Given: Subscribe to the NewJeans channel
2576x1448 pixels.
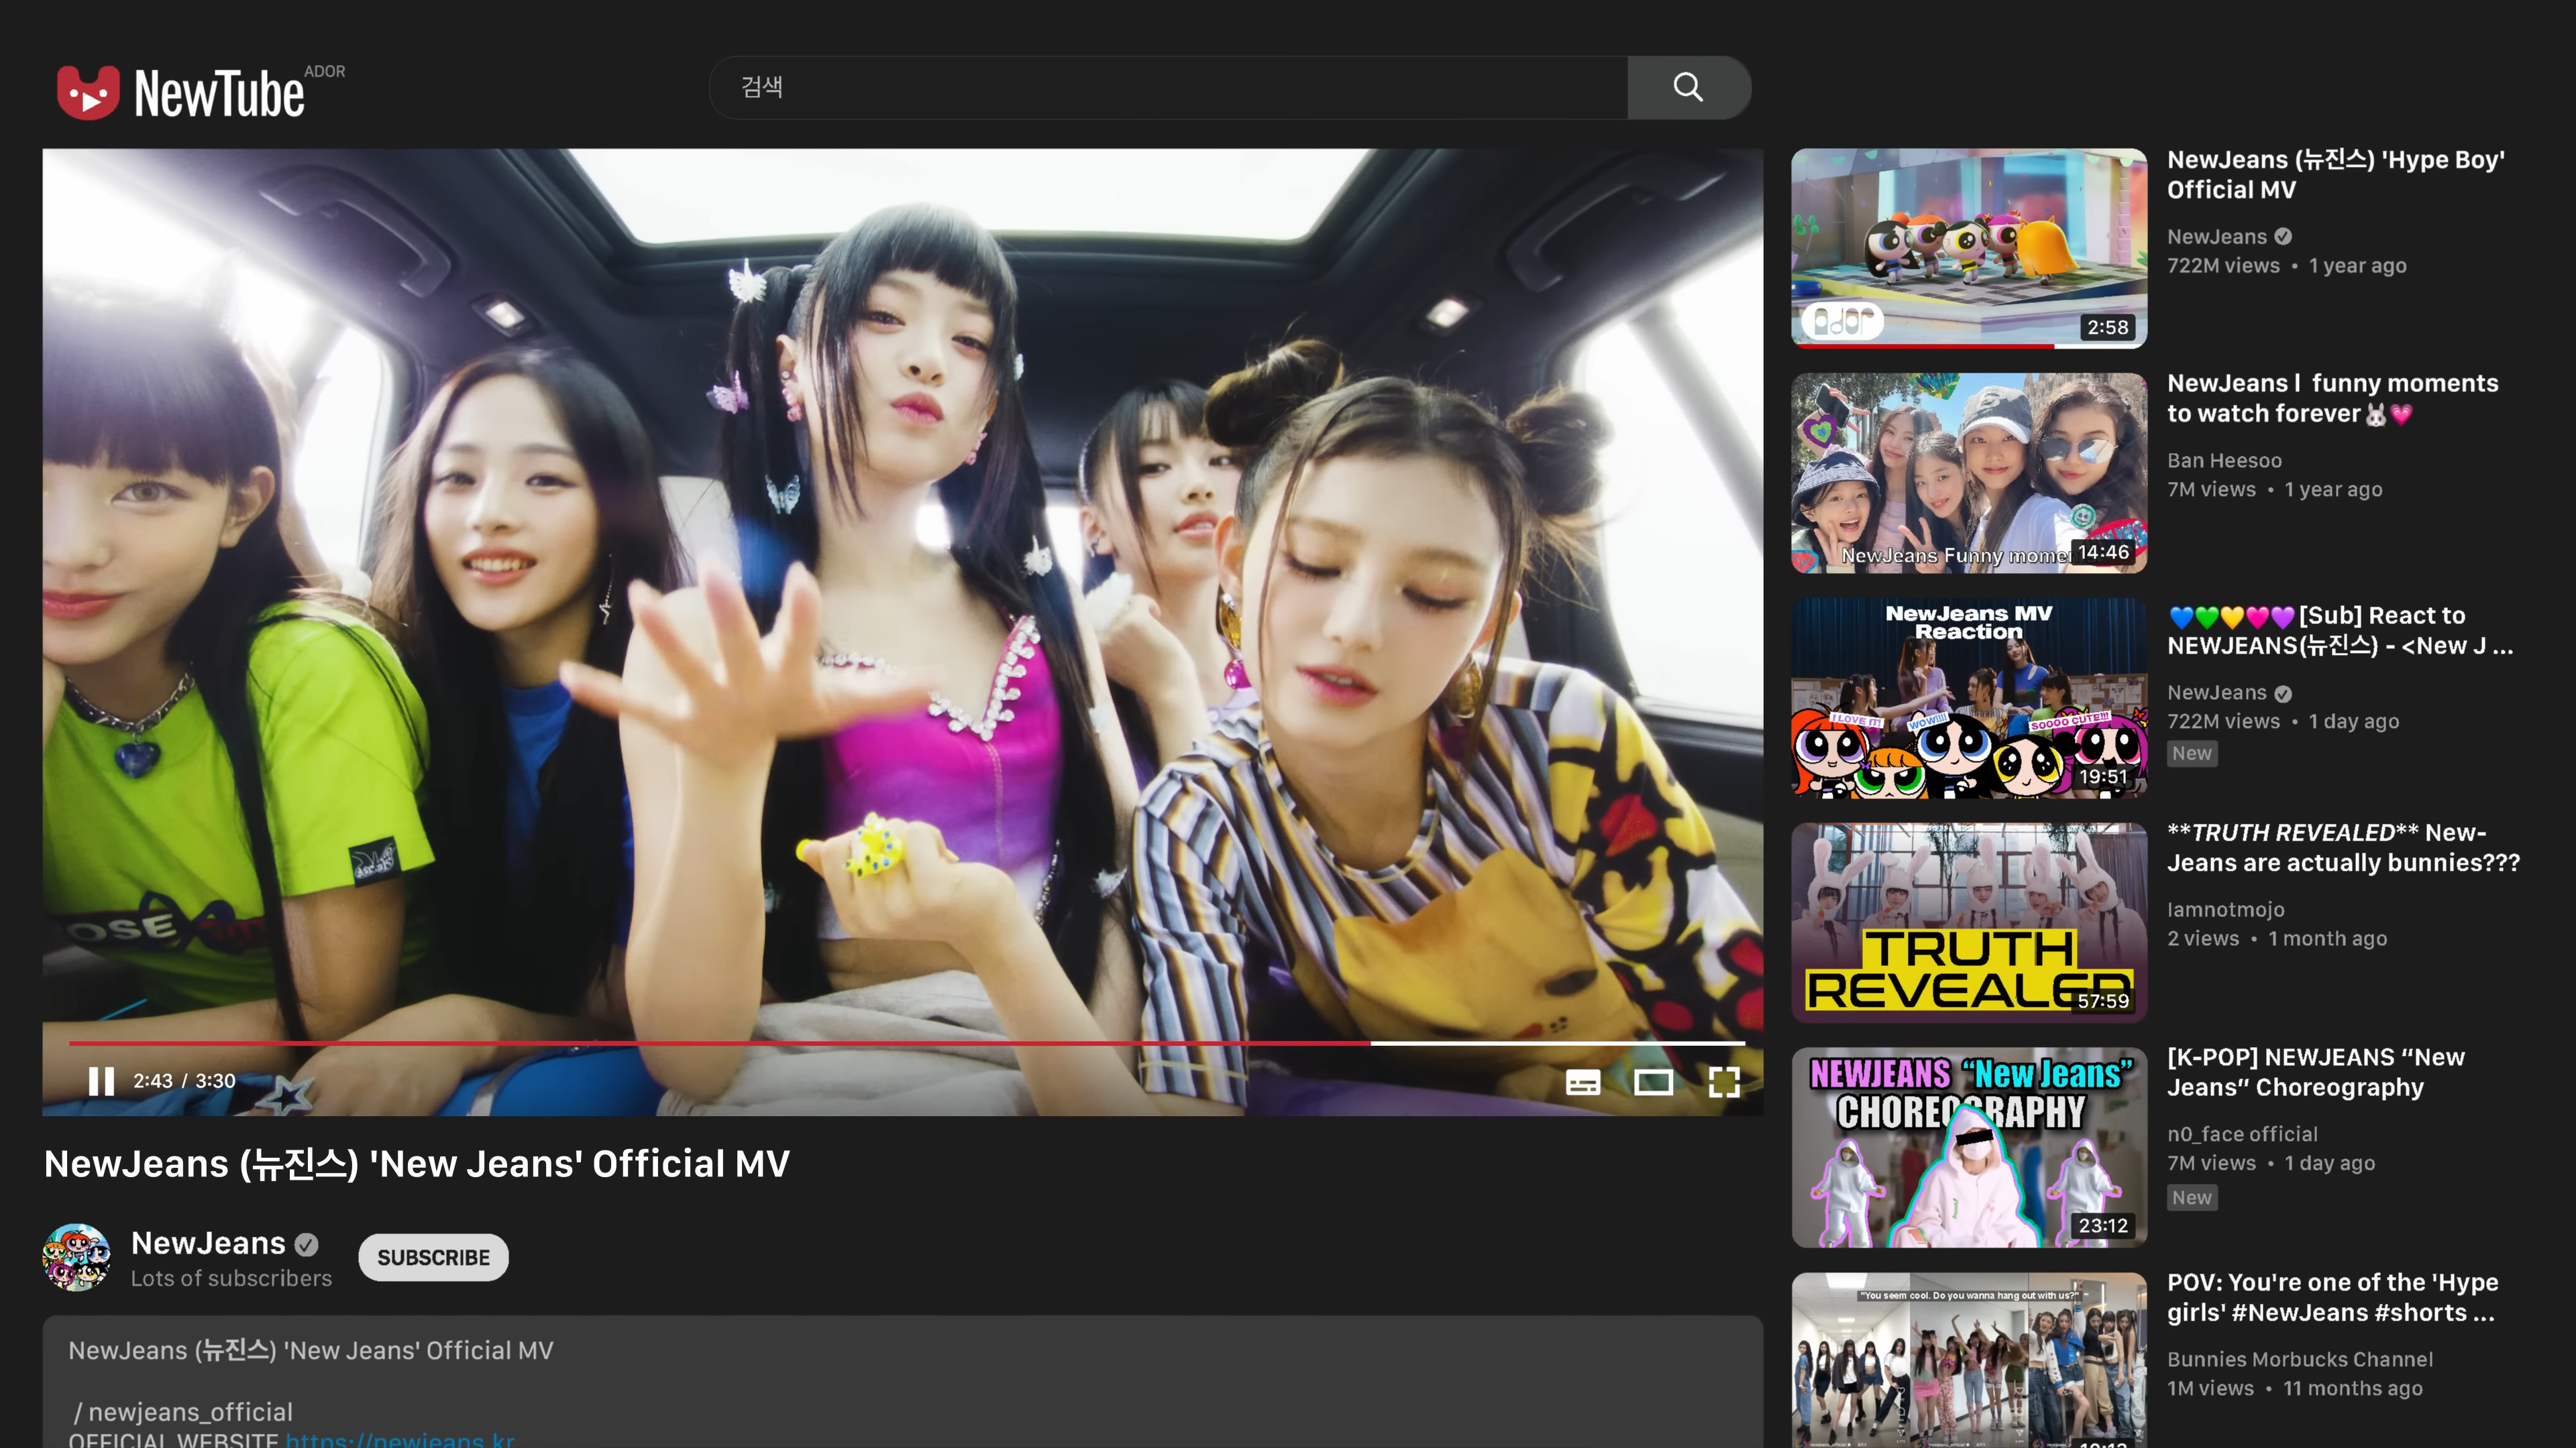Looking at the screenshot, I should 433,1257.
